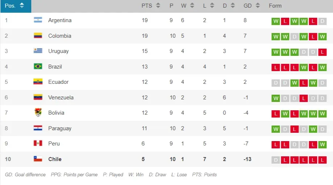
Task: Sort table by PTS arrows
Action: [158, 5]
